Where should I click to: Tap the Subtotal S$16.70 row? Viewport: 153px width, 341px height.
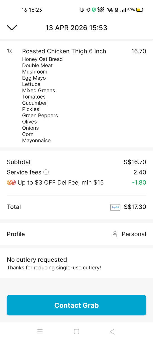[76, 162]
